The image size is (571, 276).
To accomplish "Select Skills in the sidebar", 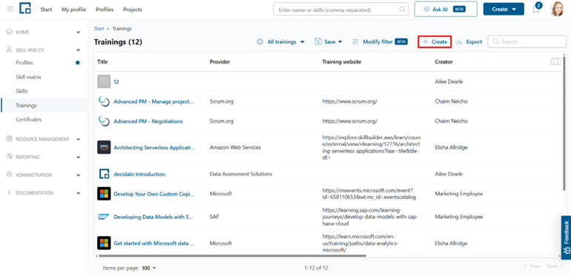I will [x=22, y=91].
